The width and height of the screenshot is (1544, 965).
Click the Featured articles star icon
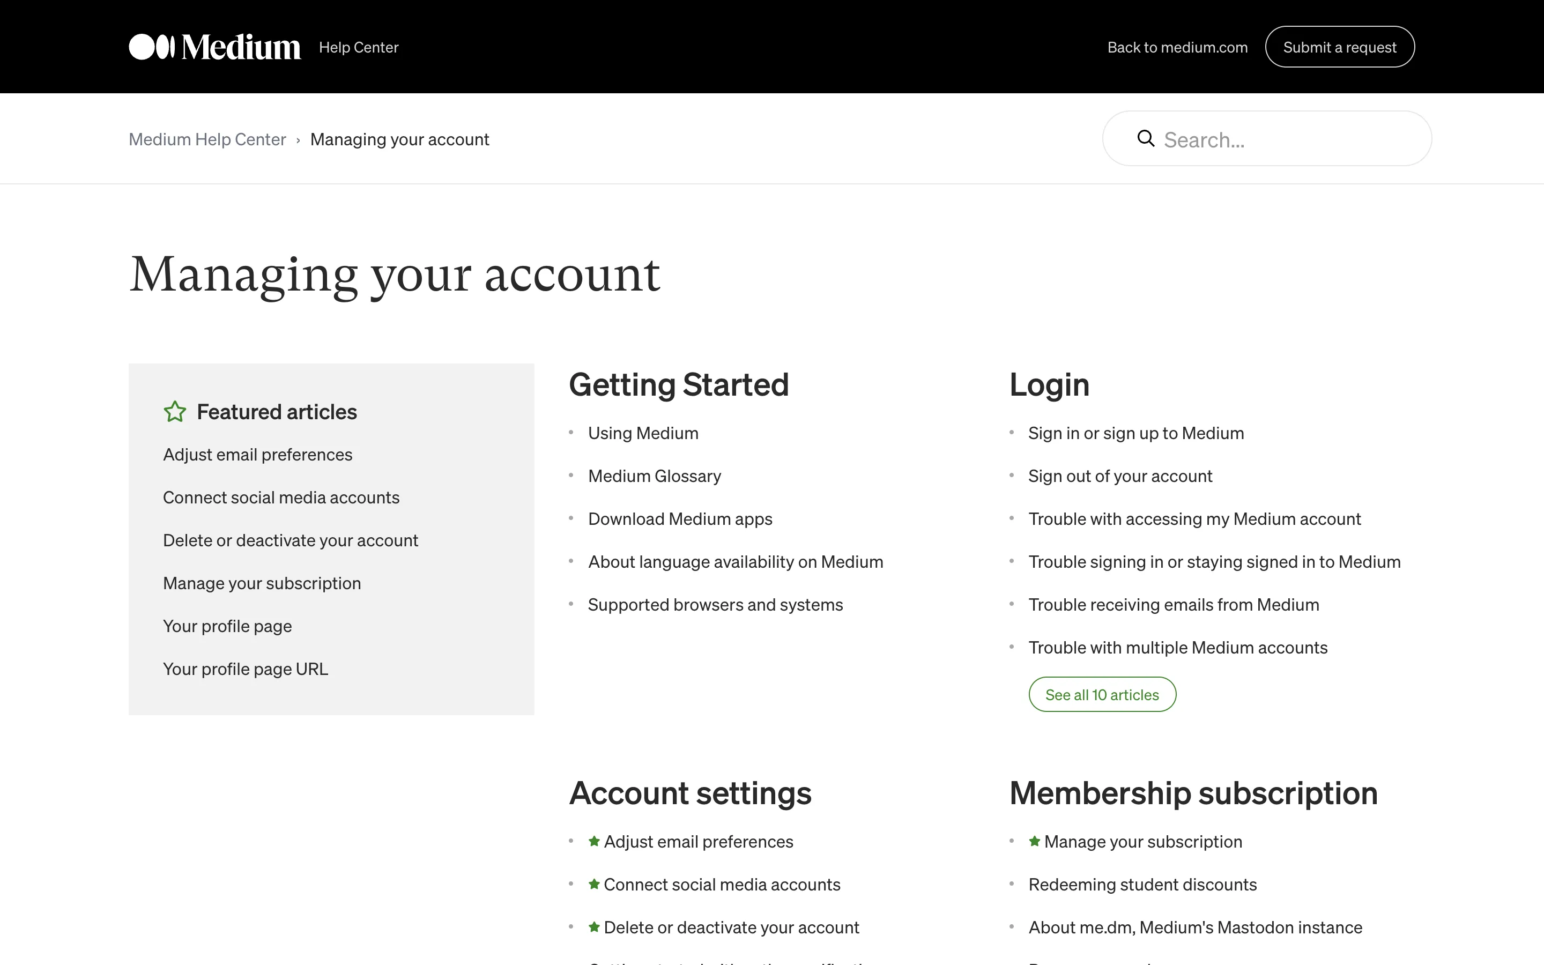click(x=175, y=412)
